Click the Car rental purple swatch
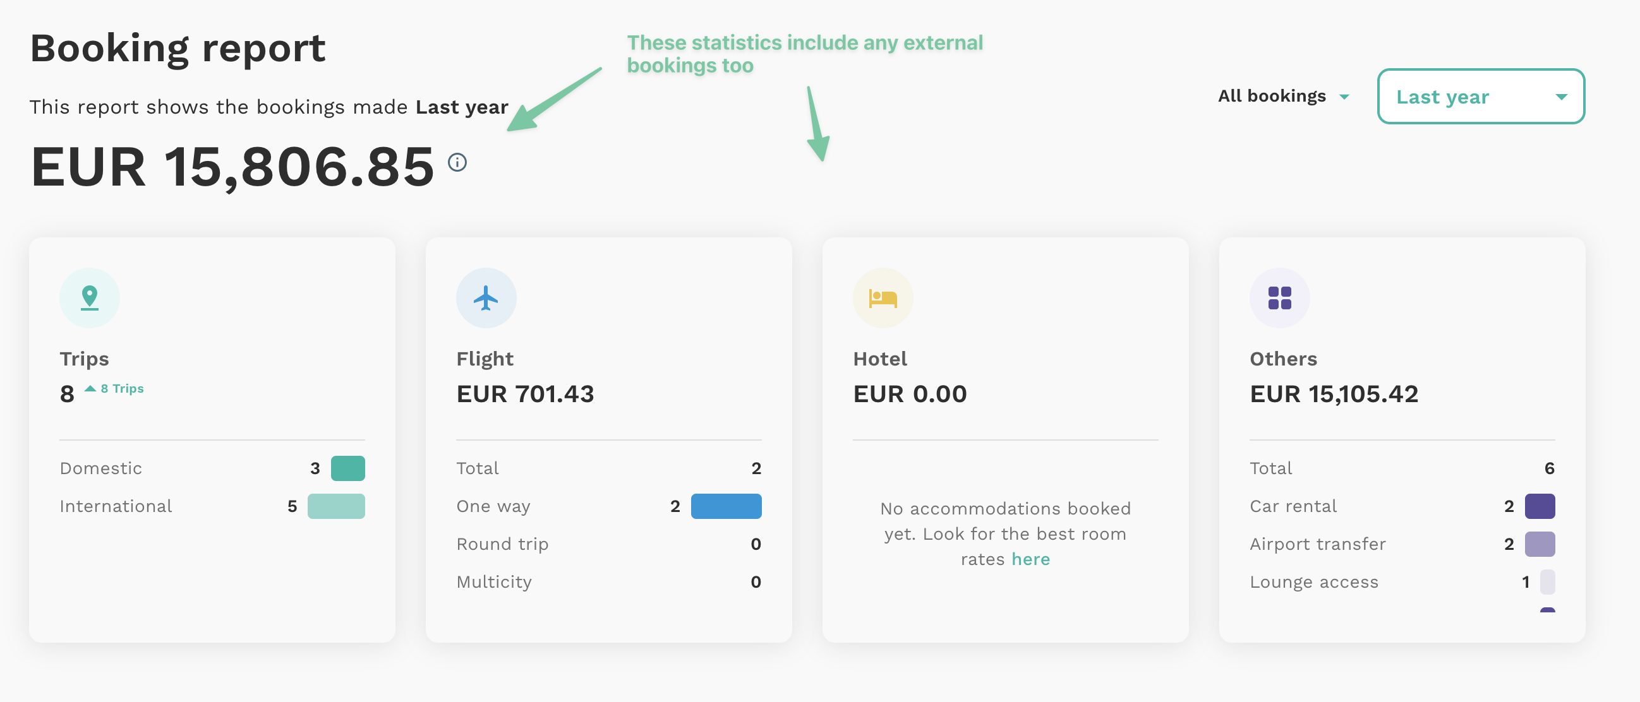Screen dimensions: 1640x702 click(x=1540, y=506)
